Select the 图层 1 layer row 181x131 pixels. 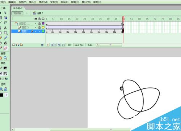point(28,31)
